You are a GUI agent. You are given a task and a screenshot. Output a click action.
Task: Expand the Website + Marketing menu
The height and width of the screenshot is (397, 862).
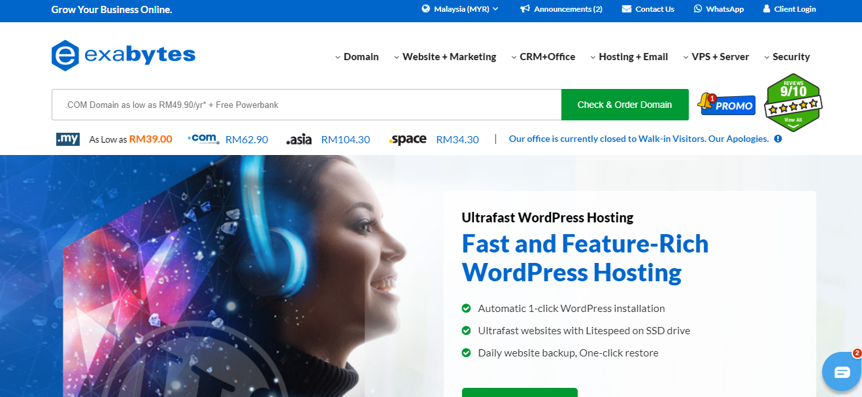(445, 57)
